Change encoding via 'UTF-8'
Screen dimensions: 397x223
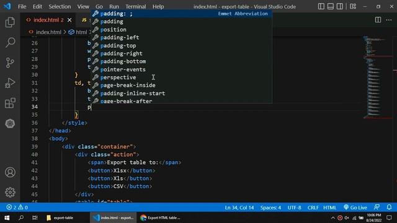[x=294, y=208]
